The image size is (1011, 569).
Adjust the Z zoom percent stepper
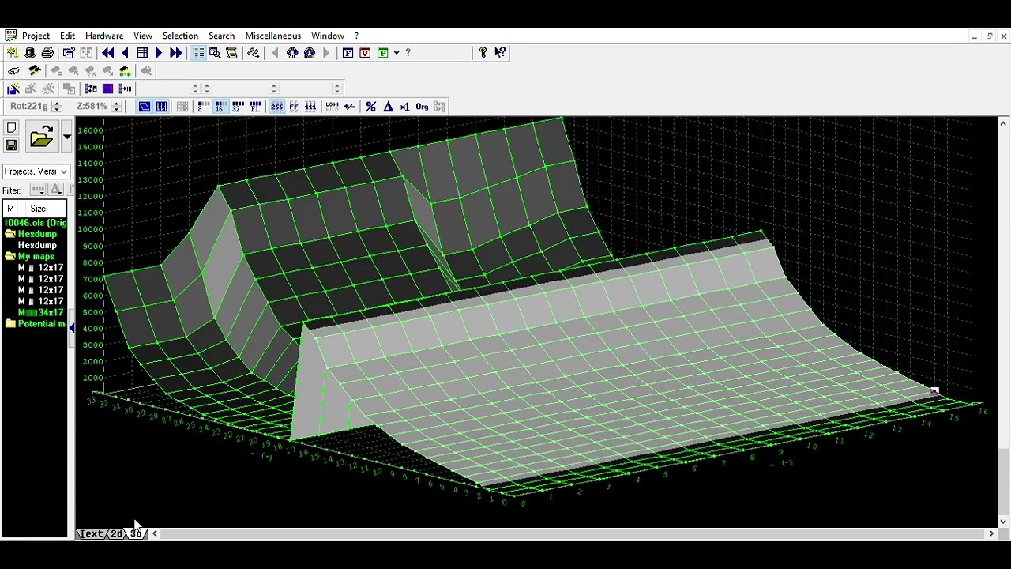[x=116, y=107]
